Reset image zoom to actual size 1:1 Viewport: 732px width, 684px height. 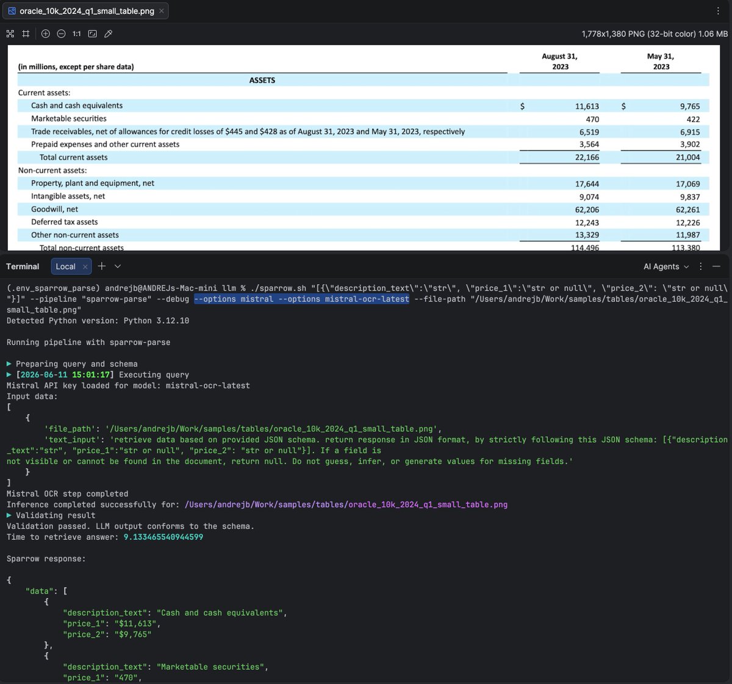tap(77, 34)
